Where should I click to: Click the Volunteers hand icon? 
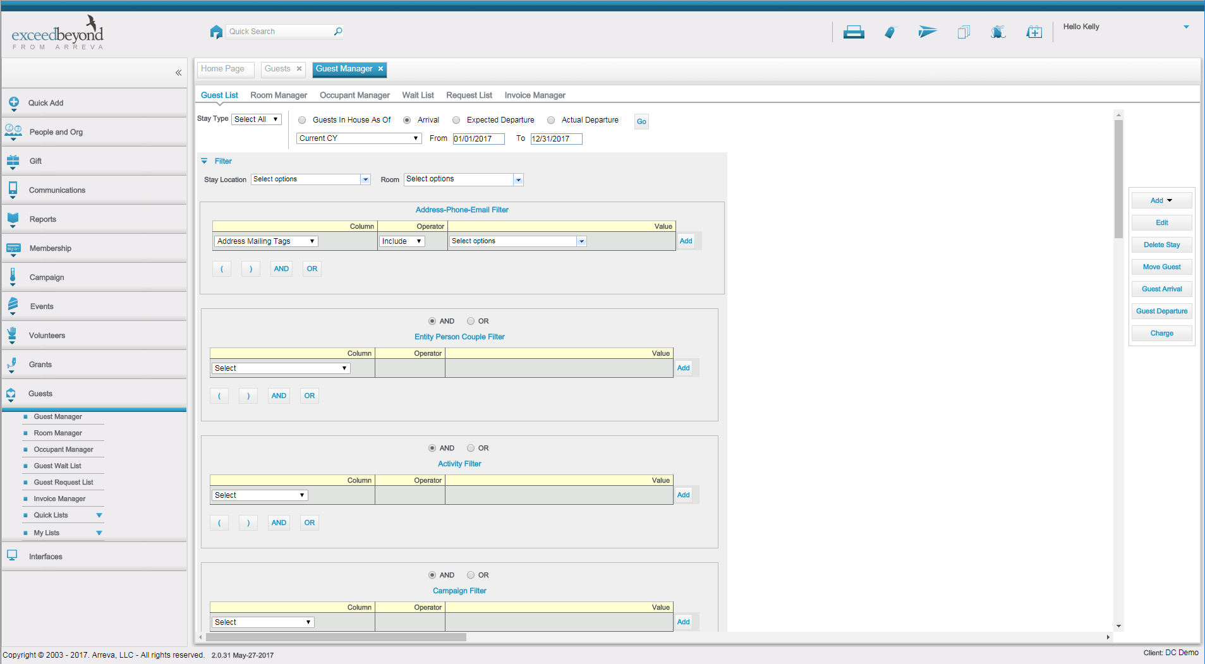pyautogui.click(x=12, y=335)
